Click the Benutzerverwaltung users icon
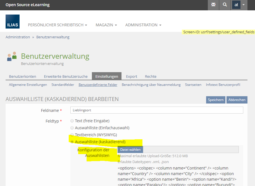This screenshot has width=255, height=186. click(x=12, y=56)
